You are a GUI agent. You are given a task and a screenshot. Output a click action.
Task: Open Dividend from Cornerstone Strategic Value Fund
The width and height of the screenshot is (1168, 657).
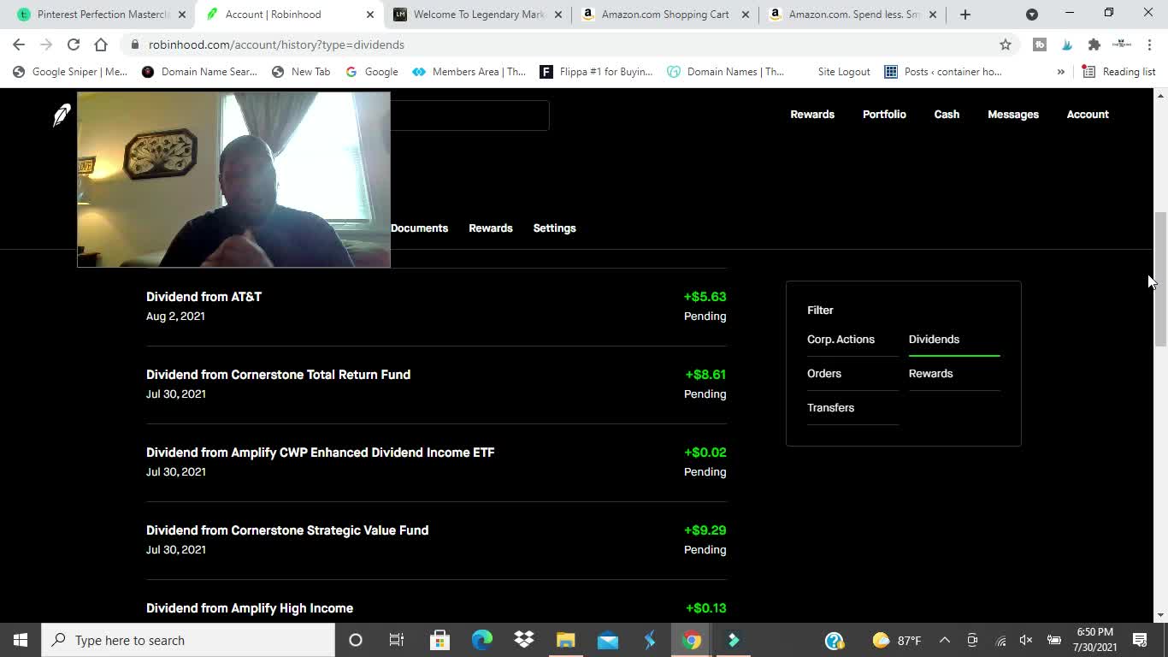[x=436, y=540]
